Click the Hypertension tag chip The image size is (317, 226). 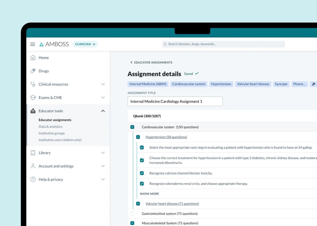pyautogui.click(x=221, y=84)
